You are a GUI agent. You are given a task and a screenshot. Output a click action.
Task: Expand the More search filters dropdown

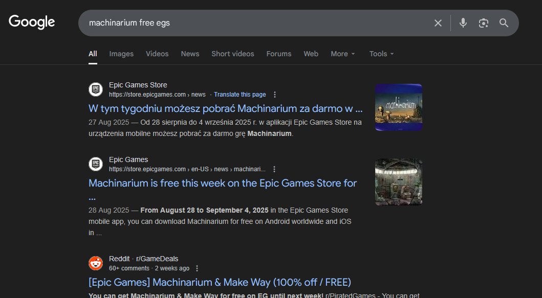tap(342, 54)
